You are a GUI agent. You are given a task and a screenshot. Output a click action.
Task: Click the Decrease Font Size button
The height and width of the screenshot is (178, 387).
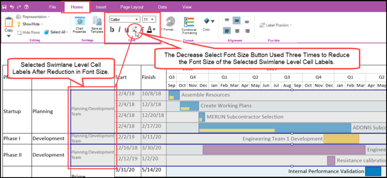coord(134,30)
